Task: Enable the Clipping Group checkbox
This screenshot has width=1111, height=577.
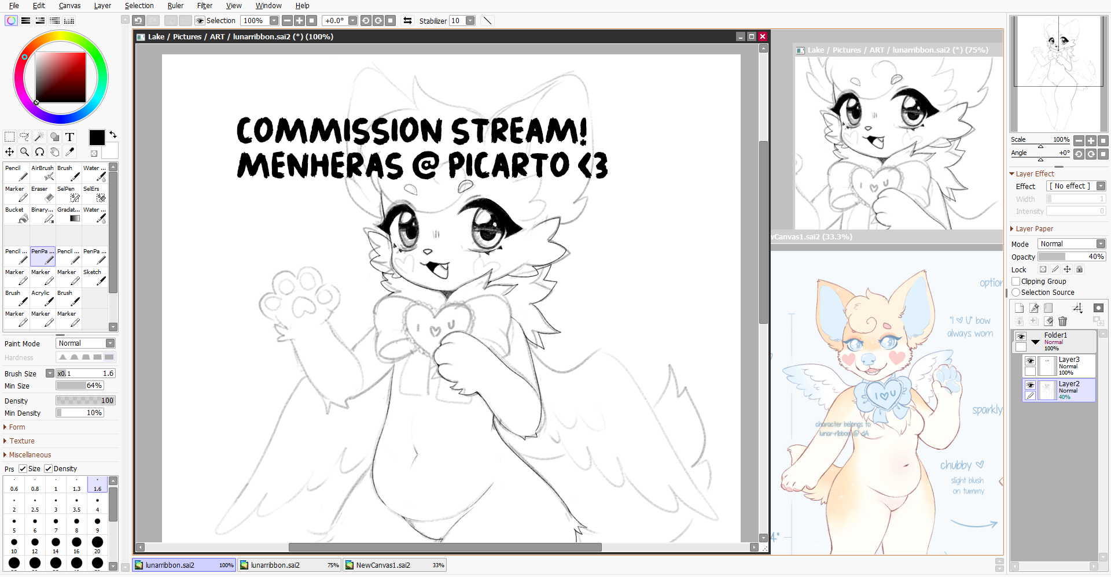Action: (1016, 282)
